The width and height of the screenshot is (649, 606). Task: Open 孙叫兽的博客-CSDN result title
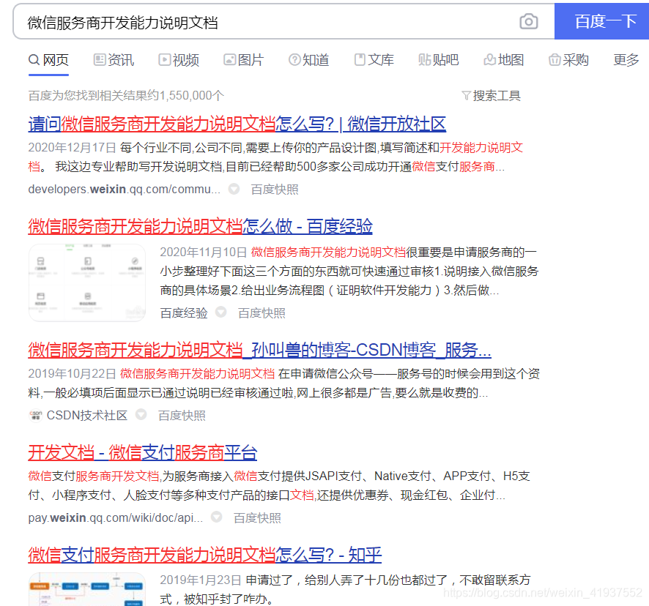pos(259,350)
